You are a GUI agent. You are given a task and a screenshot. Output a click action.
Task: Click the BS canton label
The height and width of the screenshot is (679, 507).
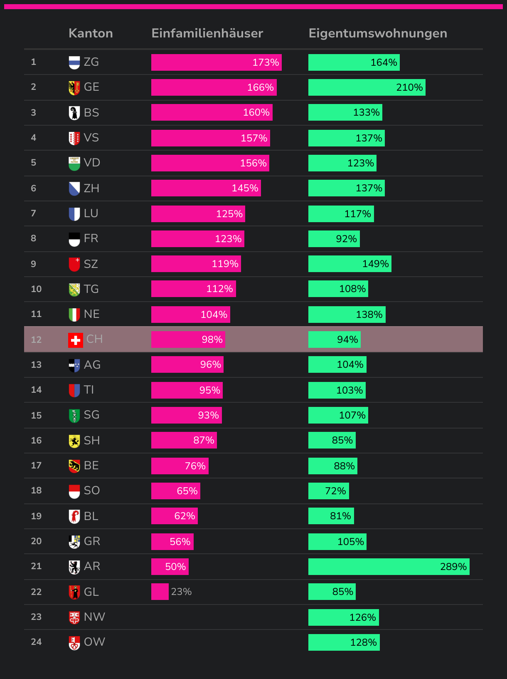(x=91, y=113)
